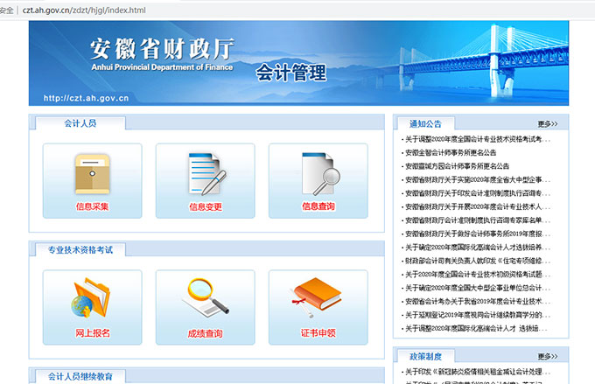This screenshot has width=595, height=384.
Task: Open the 通知公告 panel tab
Action: [425, 123]
